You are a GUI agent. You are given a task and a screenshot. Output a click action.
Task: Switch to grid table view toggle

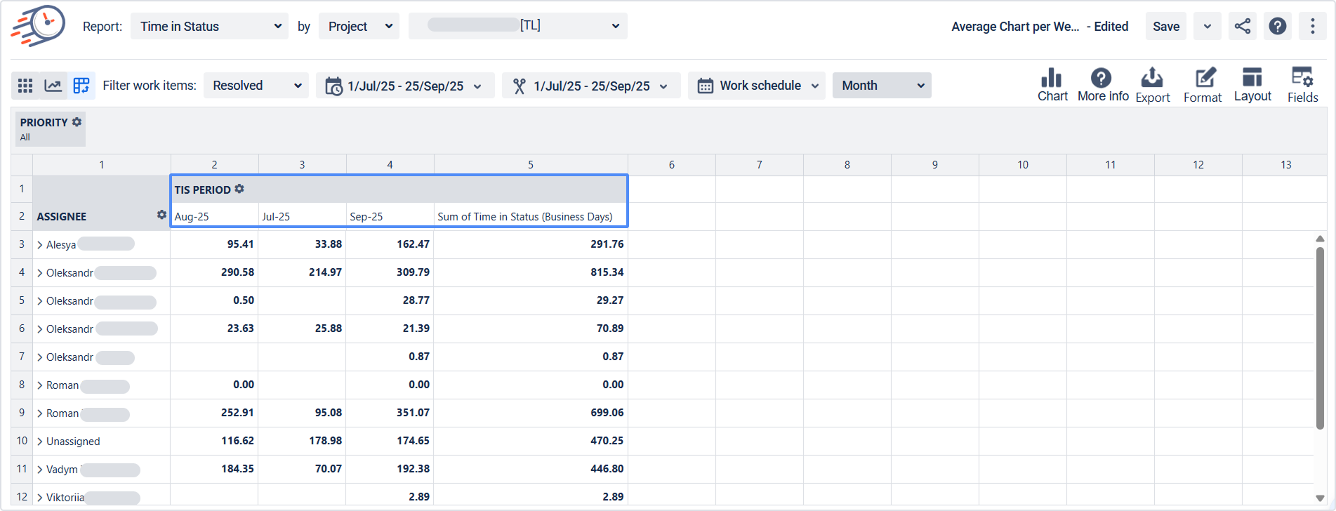(x=25, y=86)
